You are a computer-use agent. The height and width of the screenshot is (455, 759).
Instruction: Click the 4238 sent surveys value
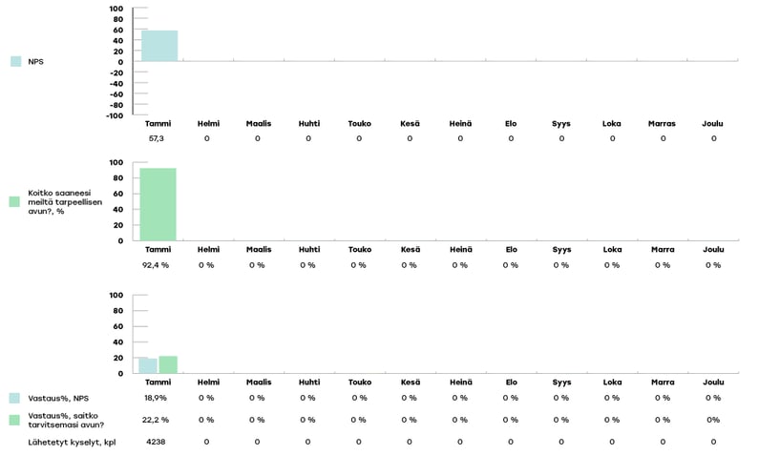click(156, 442)
